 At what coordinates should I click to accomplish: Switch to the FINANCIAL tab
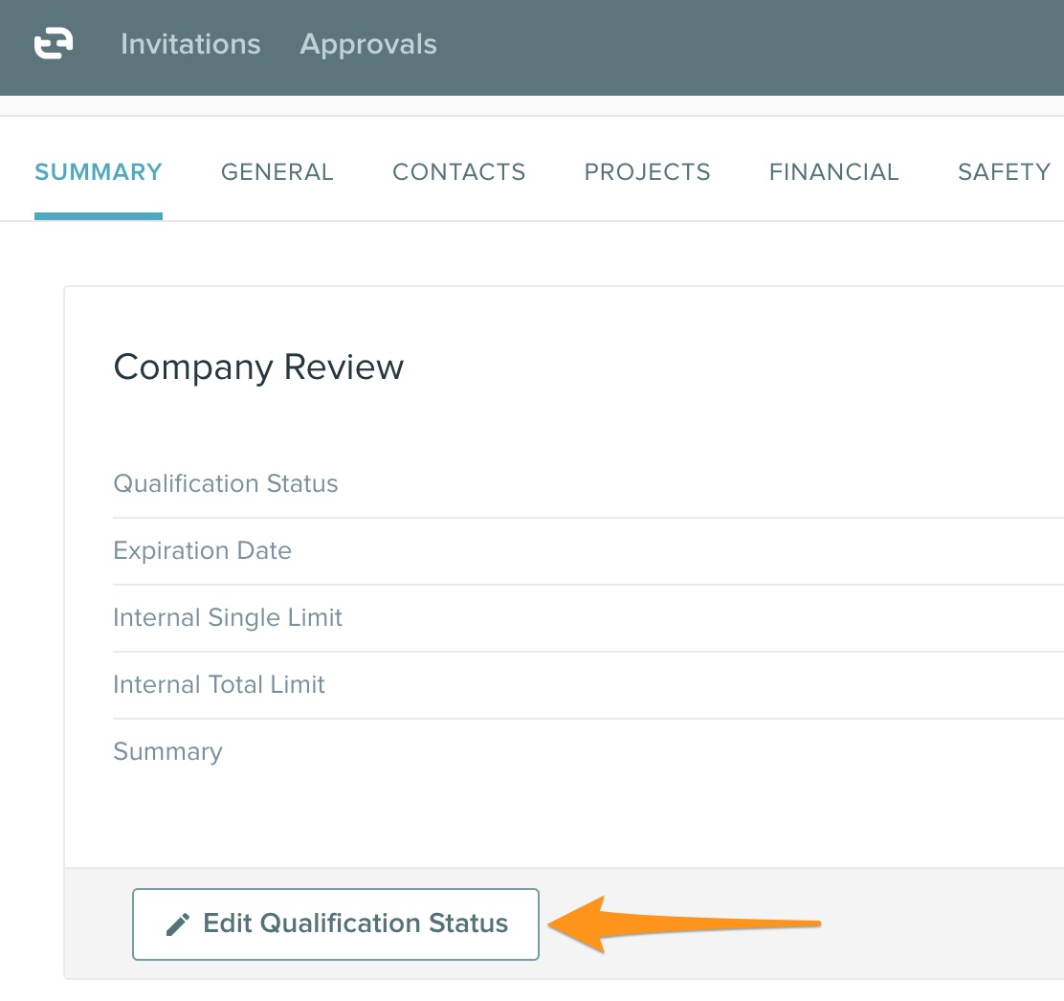(x=834, y=172)
